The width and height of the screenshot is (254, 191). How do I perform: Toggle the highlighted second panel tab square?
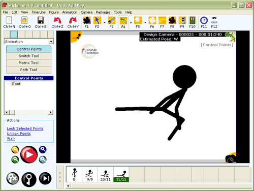pos(14,34)
